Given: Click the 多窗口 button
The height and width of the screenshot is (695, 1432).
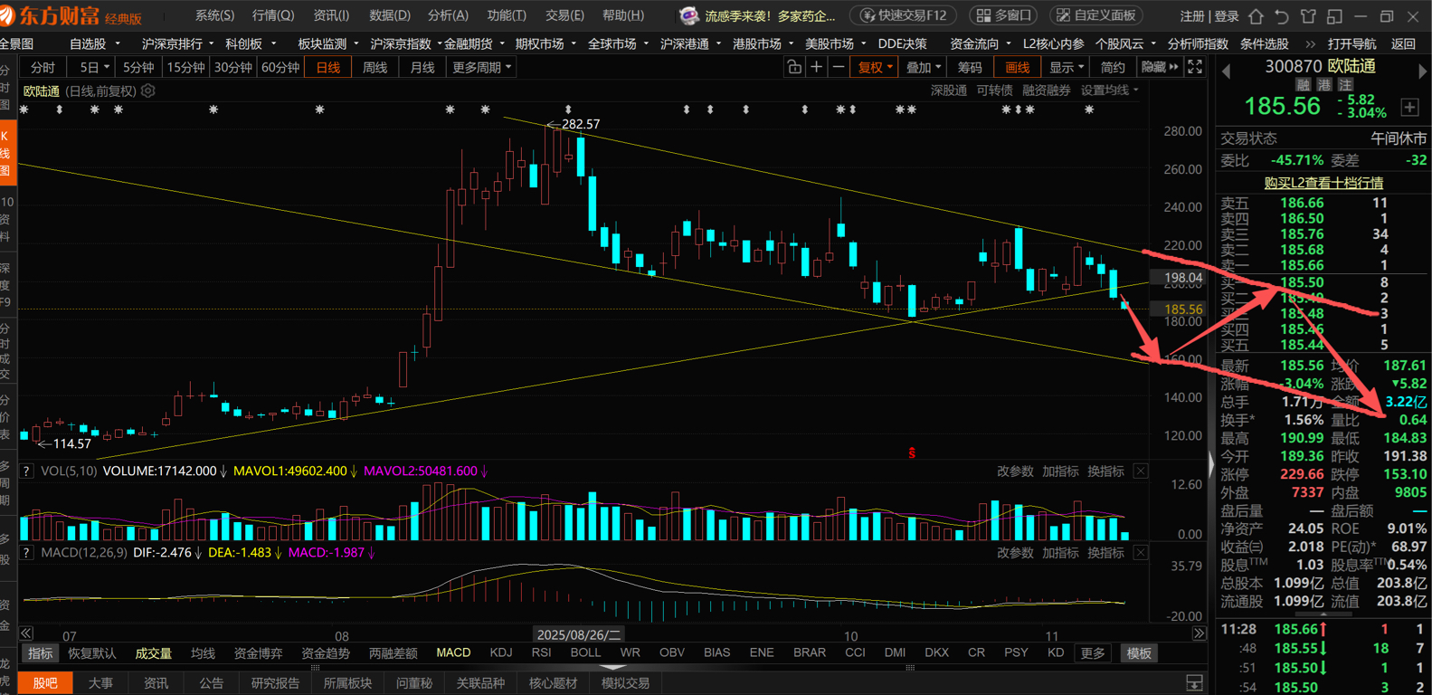Looking at the screenshot, I should (x=1004, y=15).
